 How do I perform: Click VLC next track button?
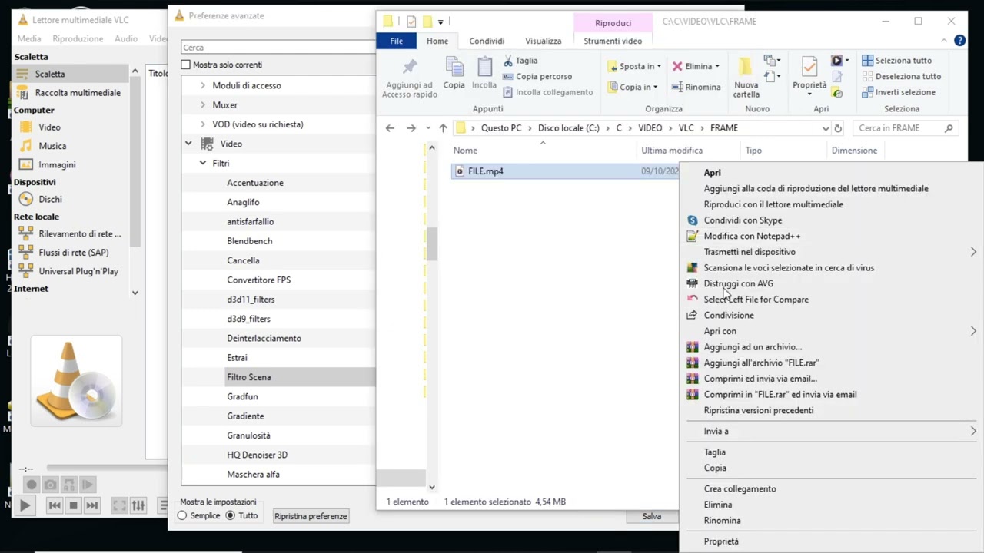click(x=91, y=505)
